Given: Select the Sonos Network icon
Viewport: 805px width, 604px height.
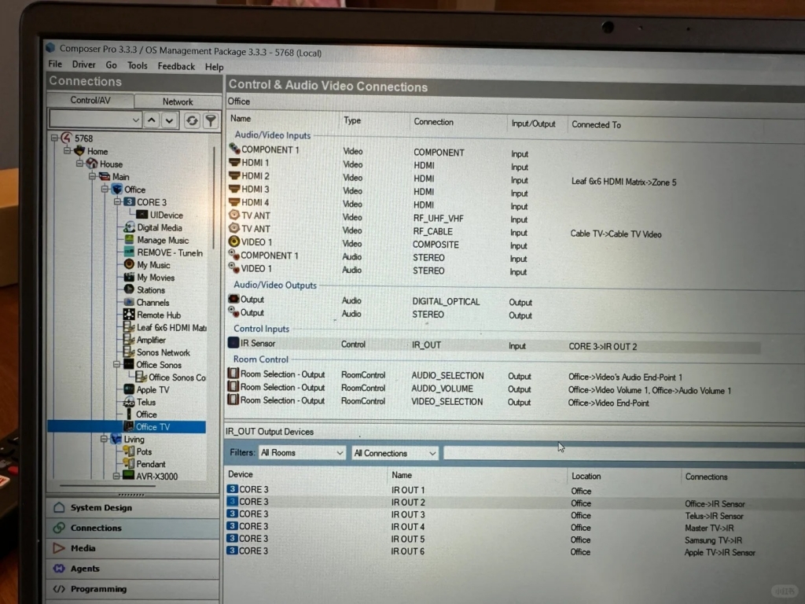Looking at the screenshot, I should [x=129, y=352].
